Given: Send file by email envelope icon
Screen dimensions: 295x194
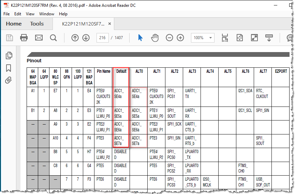Looking at the screenshot, I should tap(39, 38).
